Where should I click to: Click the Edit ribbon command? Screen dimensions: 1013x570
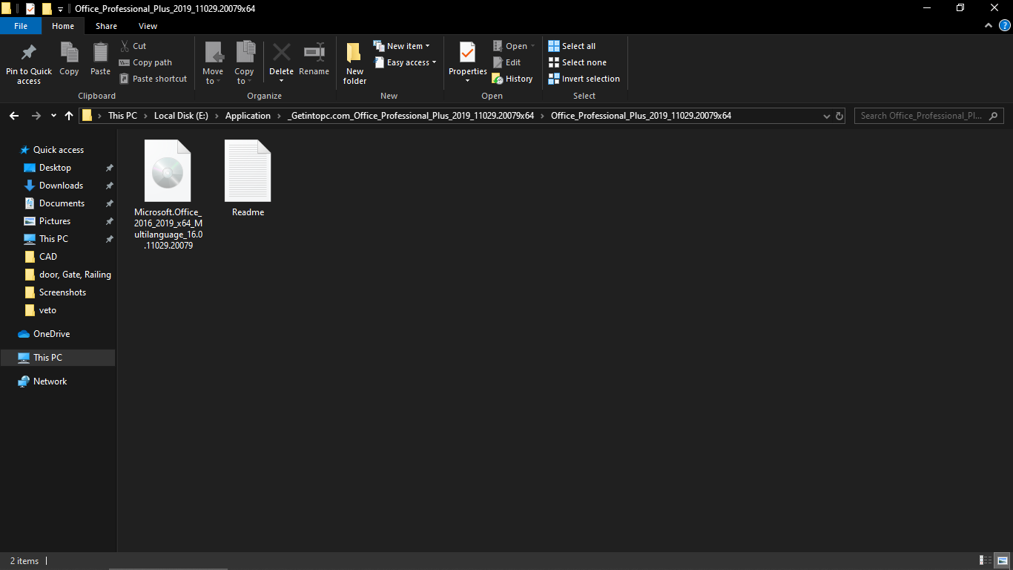click(506, 62)
